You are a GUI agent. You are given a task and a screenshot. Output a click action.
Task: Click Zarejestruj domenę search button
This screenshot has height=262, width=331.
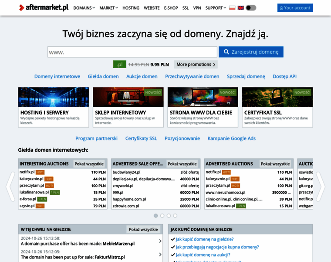click(251, 52)
